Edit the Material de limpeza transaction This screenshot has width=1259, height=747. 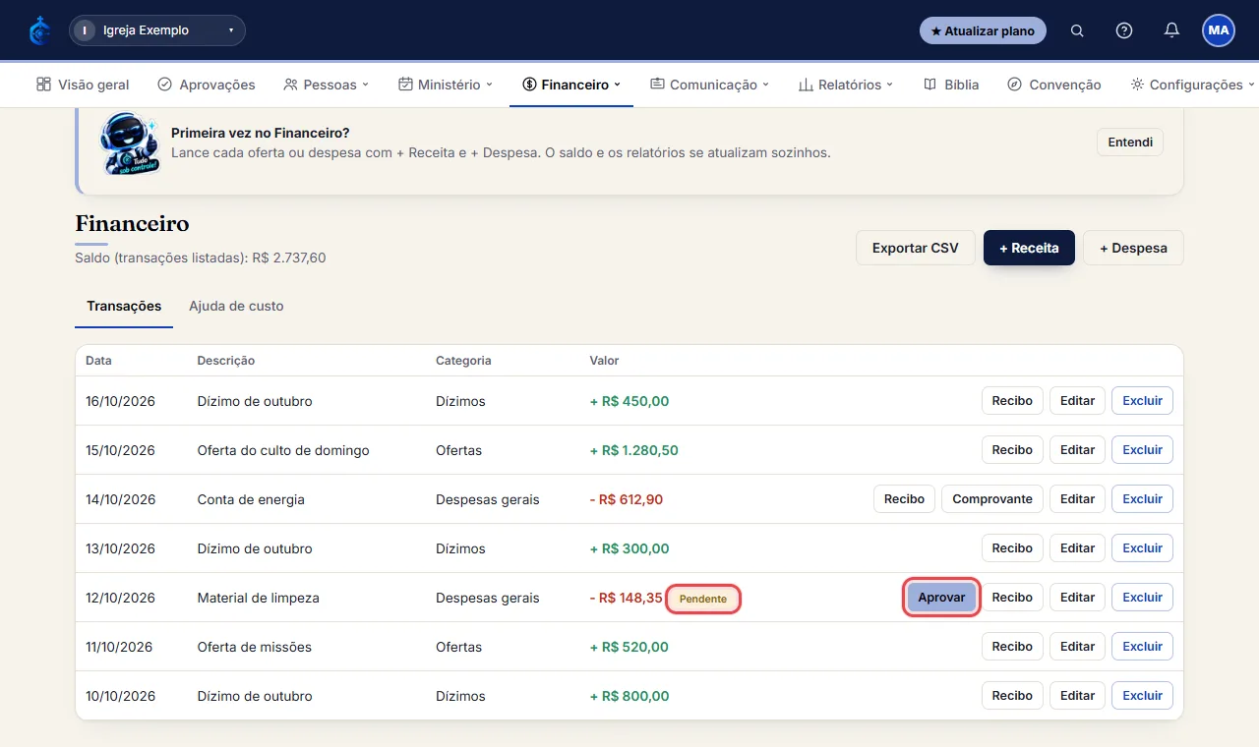(x=1078, y=598)
